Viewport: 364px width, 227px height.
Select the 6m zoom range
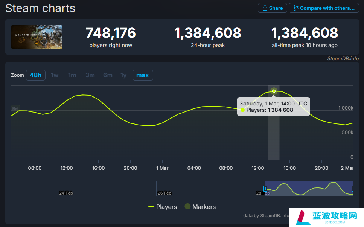click(x=108, y=75)
